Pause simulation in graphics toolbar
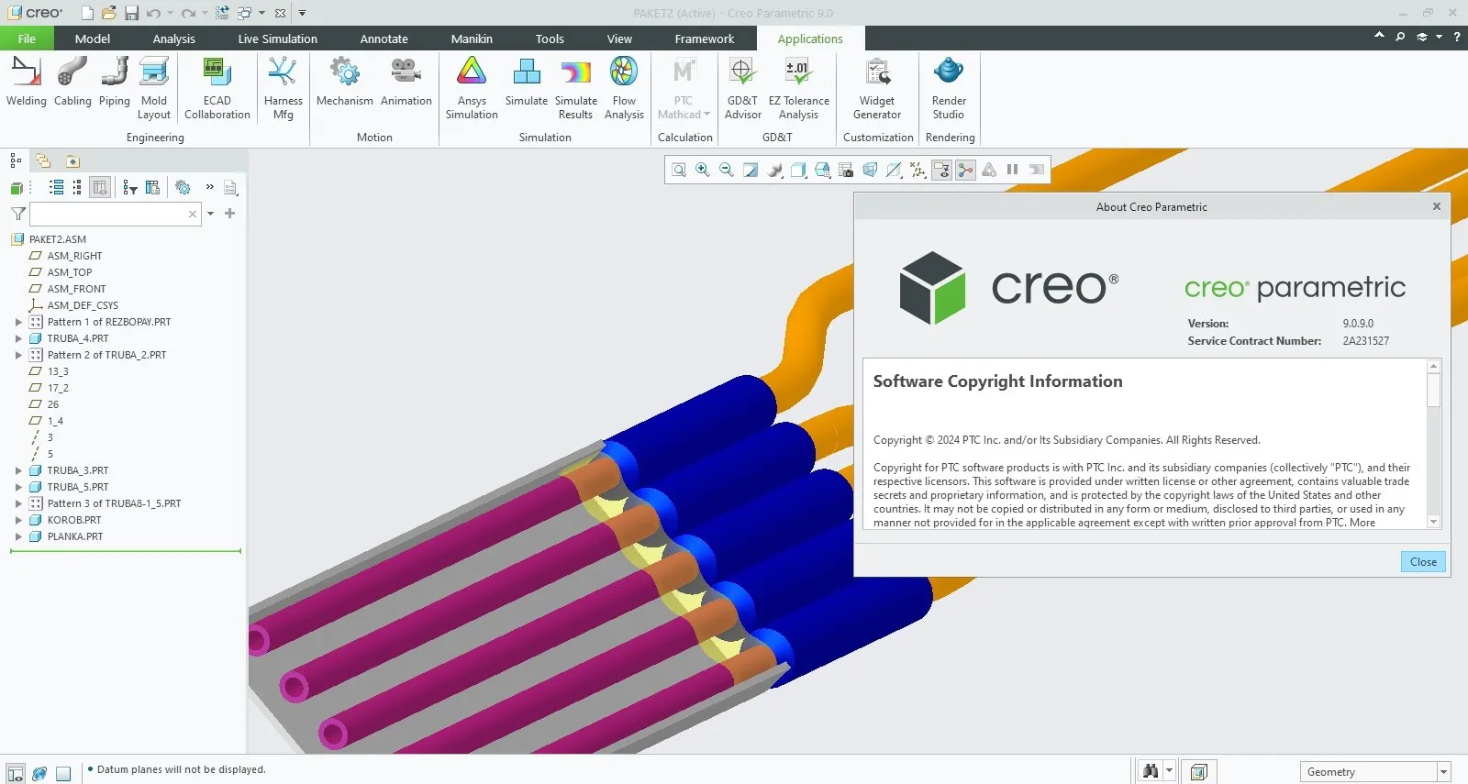Screen dimensions: 1468x784 tap(1013, 170)
